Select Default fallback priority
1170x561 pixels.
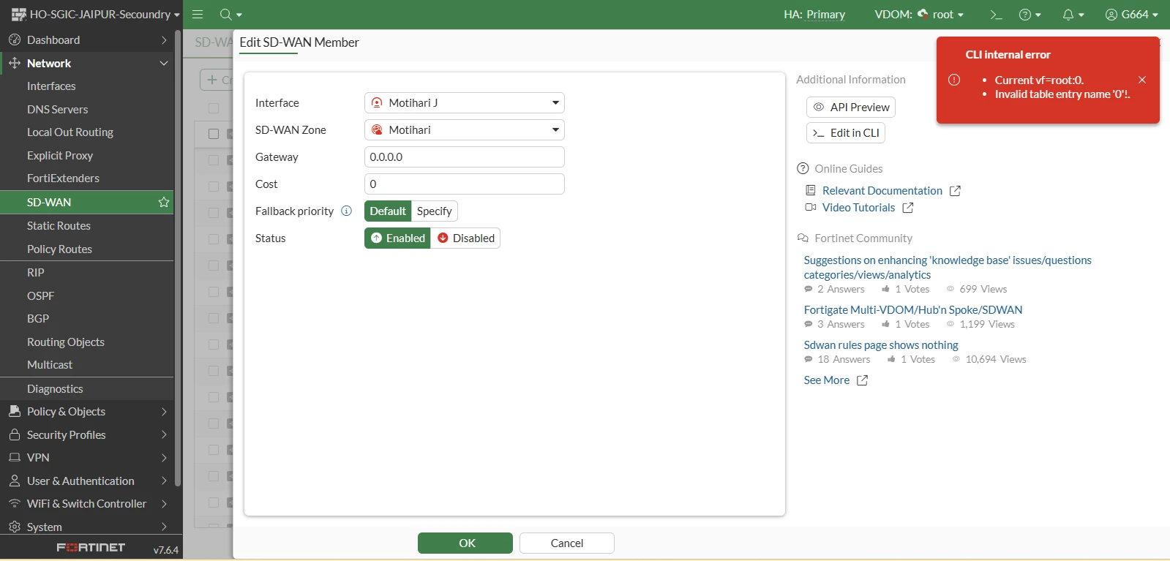pos(388,211)
